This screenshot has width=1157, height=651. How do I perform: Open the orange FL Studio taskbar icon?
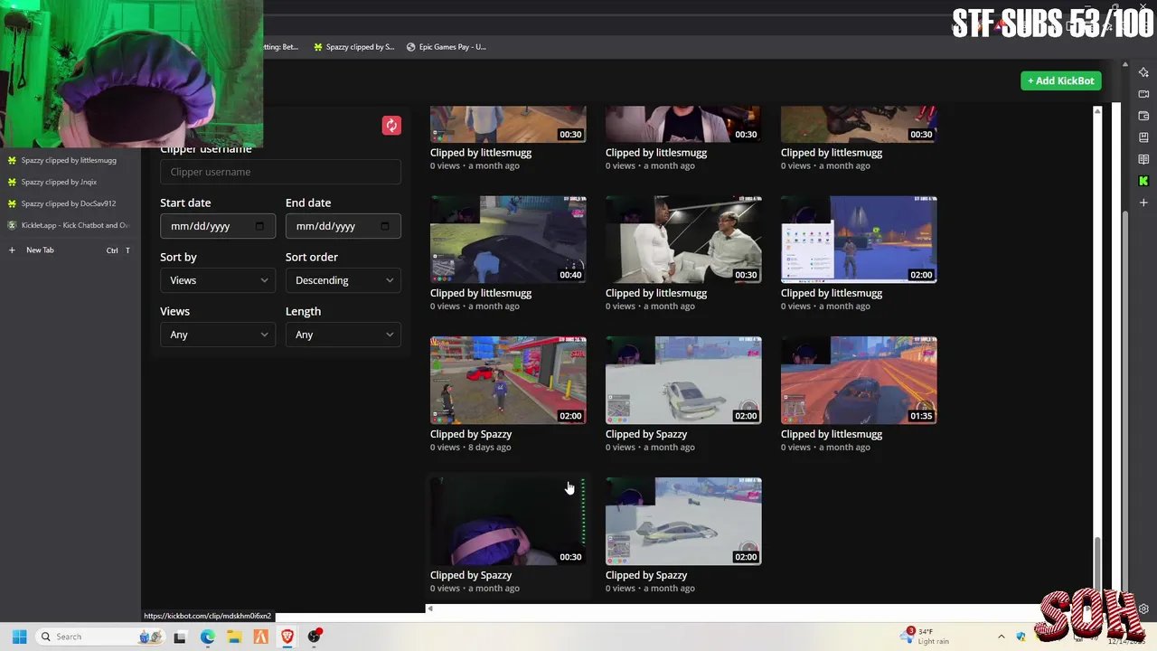click(260, 637)
